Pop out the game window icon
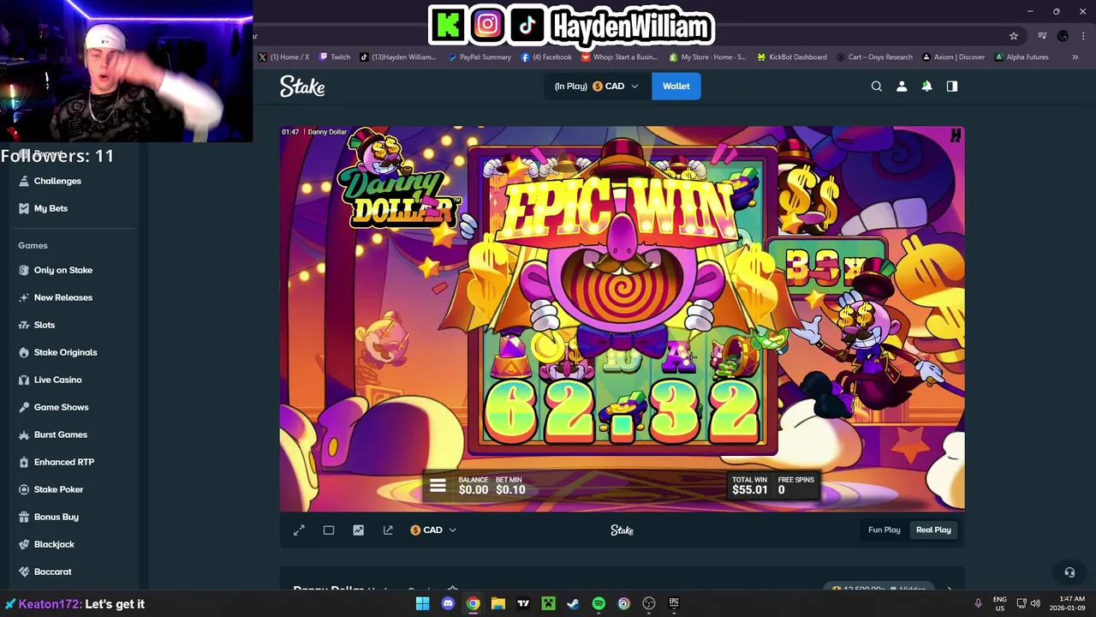The height and width of the screenshot is (617, 1096). click(388, 530)
